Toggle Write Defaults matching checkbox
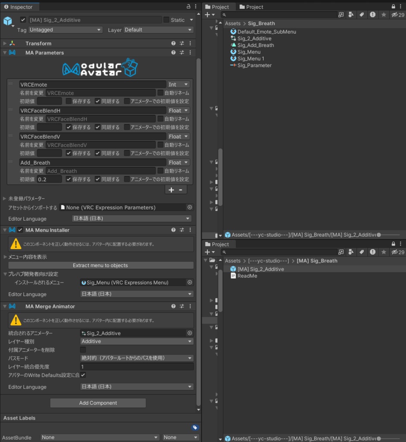Screen dimensions: 406x442 pos(83,375)
